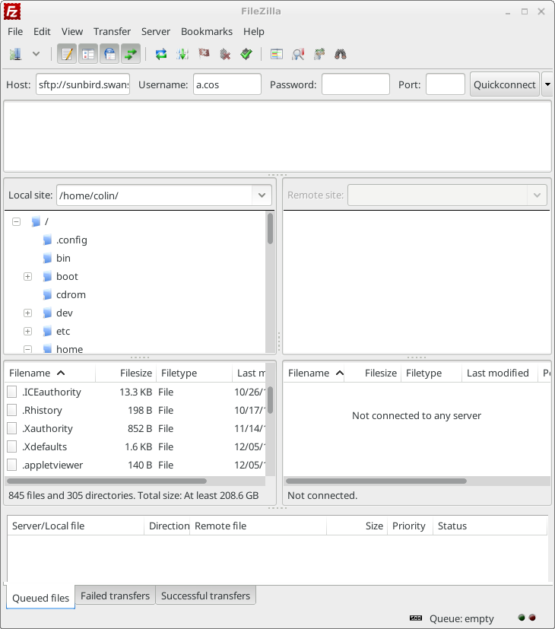Sort local files by Filesize header
The image size is (555, 629).
point(126,373)
